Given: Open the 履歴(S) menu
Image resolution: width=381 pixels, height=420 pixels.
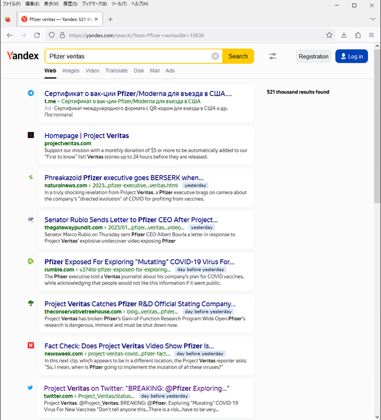Looking at the screenshot, I should click(x=70, y=4).
